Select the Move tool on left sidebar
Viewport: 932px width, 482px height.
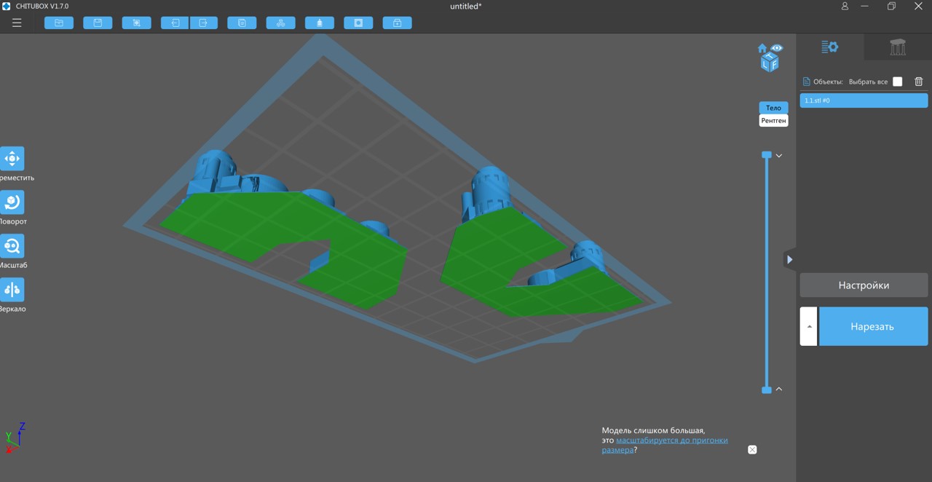click(12, 159)
